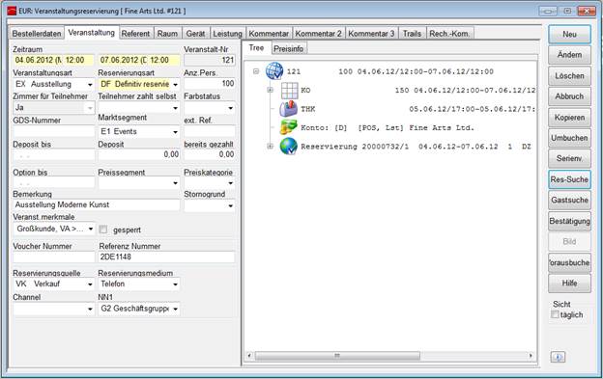Open the Channel dropdown
The image size is (603, 379).
[90, 309]
